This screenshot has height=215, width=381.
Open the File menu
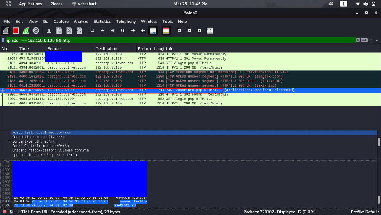point(7,21)
